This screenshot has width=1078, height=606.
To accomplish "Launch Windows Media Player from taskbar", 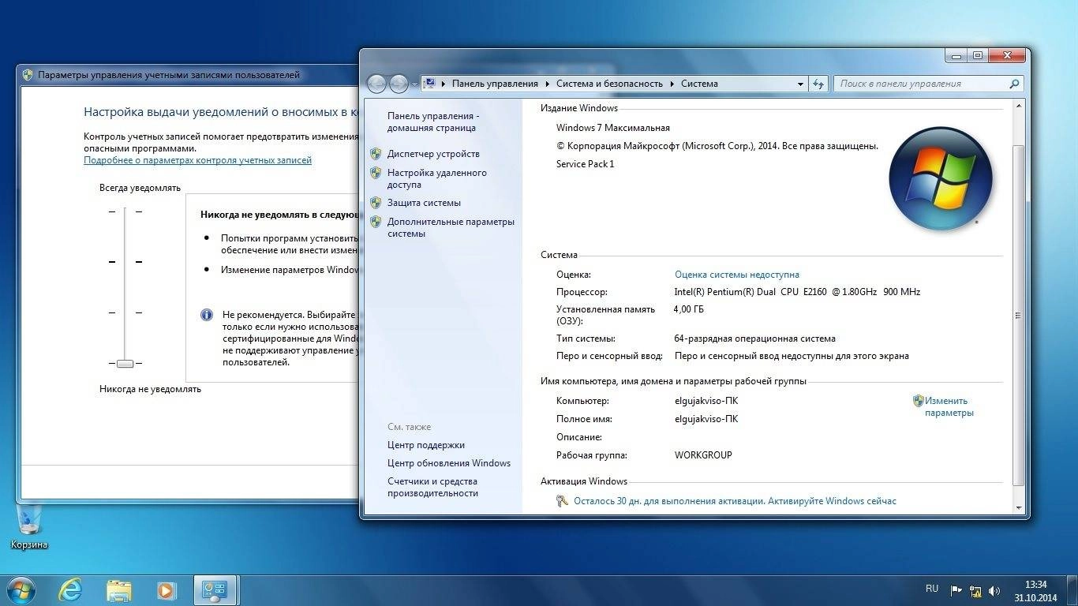I will [167, 590].
